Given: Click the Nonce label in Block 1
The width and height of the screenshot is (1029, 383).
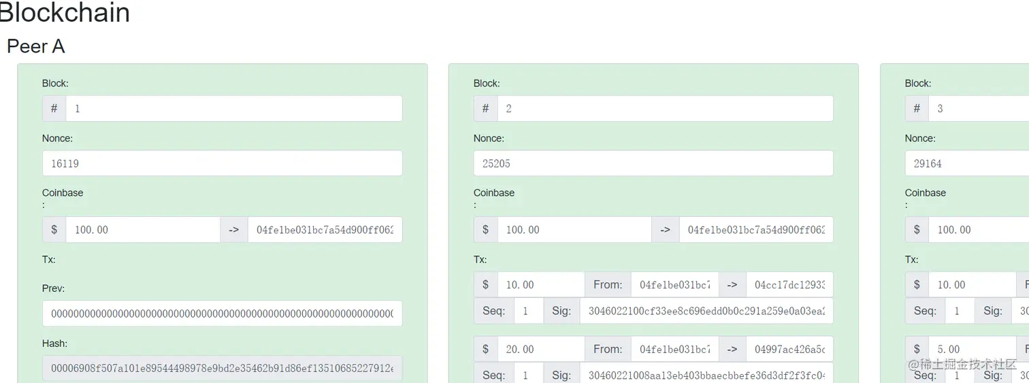Looking at the screenshot, I should point(57,138).
